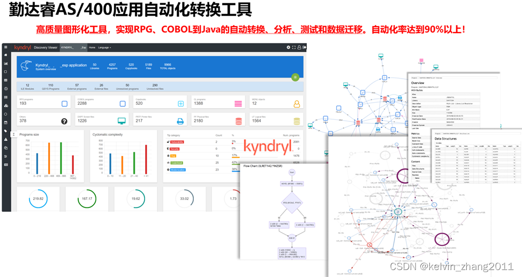The width and height of the screenshot is (522, 277).
Task: Select the tag icon in the sidebar
Action: coord(6,131)
